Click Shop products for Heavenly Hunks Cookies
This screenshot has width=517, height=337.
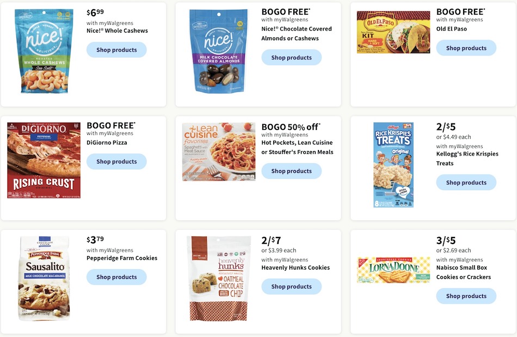291,286
